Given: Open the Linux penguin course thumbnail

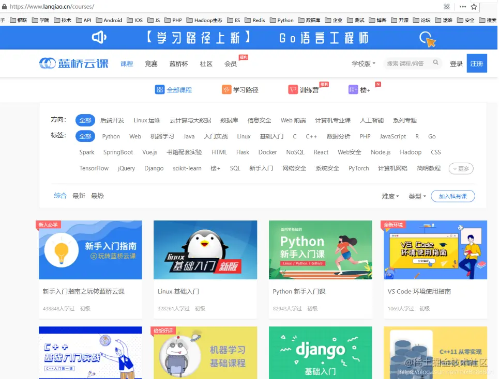Looking at the screenshot, I should (x=205, y=250).
